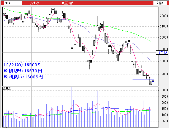Click the 損切り 16670円 stop-loss note
169x128 pixels.
pos(23,71)
